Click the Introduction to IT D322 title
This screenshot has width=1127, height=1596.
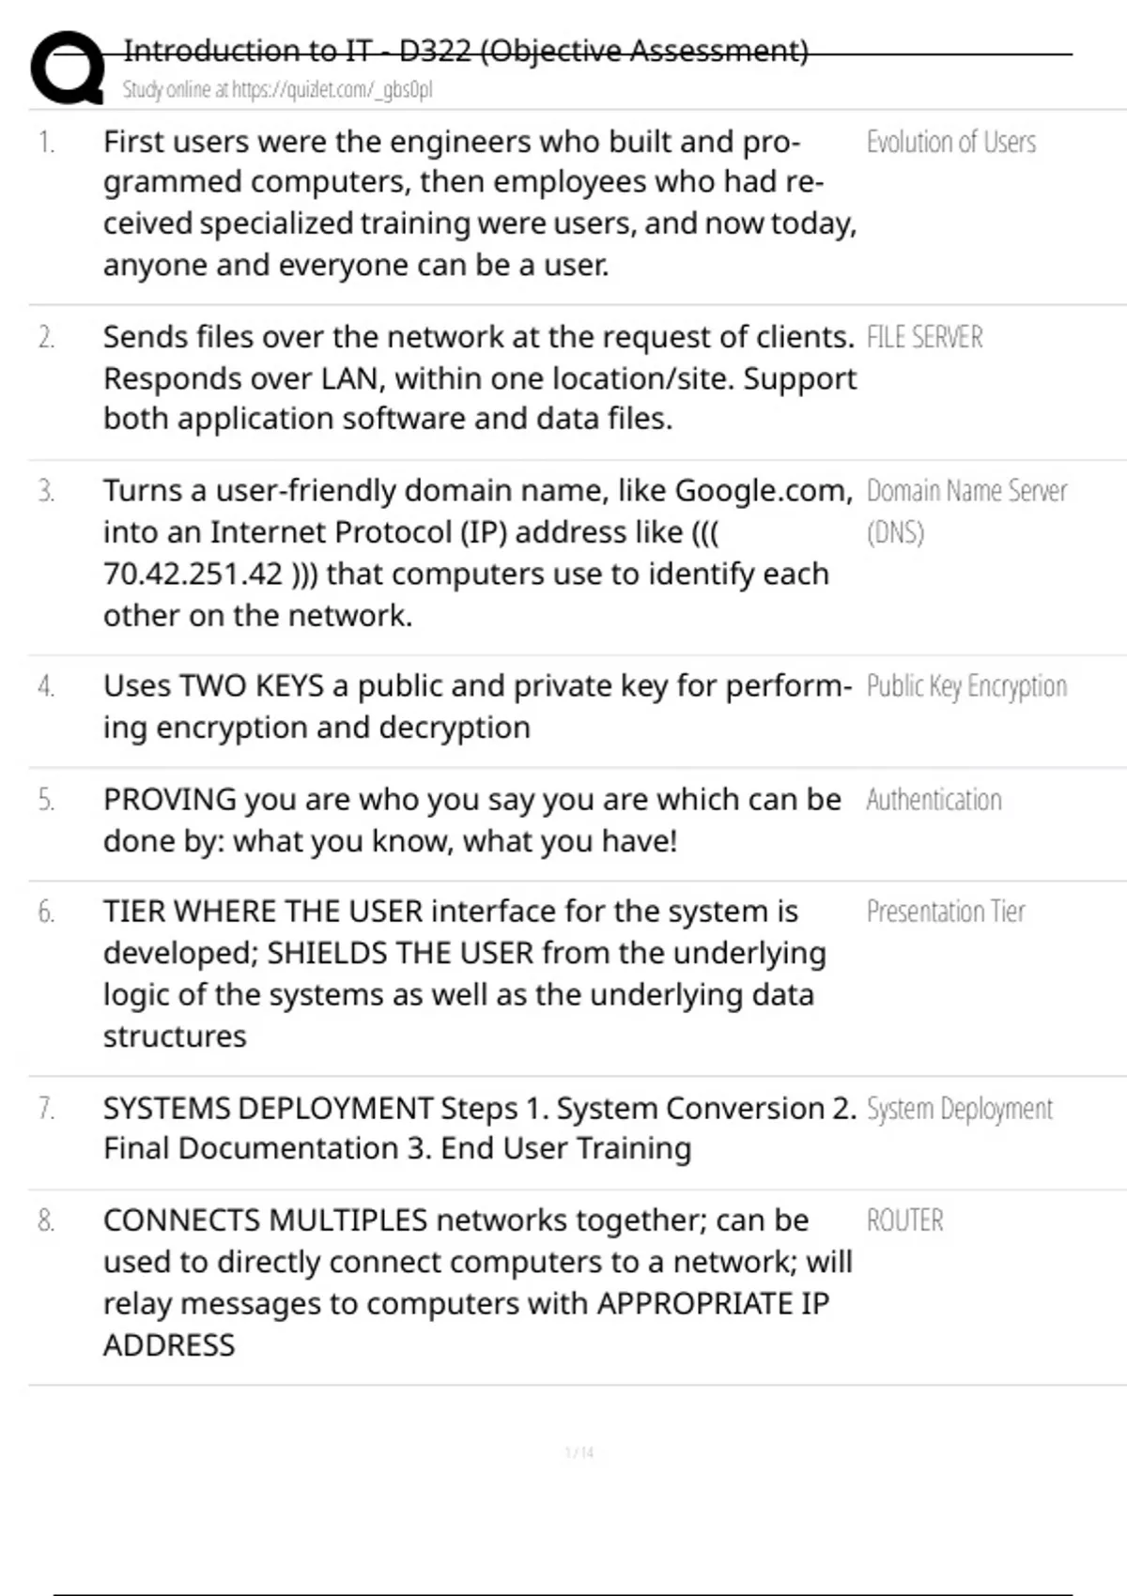tap(466, 51)
